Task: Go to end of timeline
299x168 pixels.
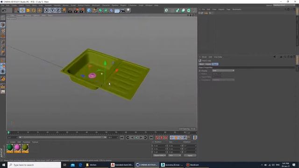Action: (x=151, y=138)
